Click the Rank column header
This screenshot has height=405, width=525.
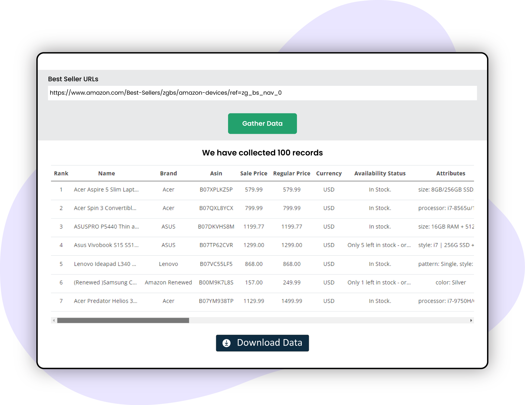click(x=61, y=173)
